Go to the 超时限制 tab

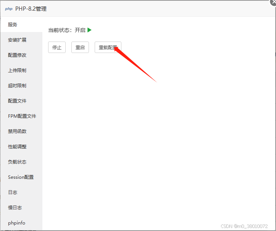tap(21, 86)
